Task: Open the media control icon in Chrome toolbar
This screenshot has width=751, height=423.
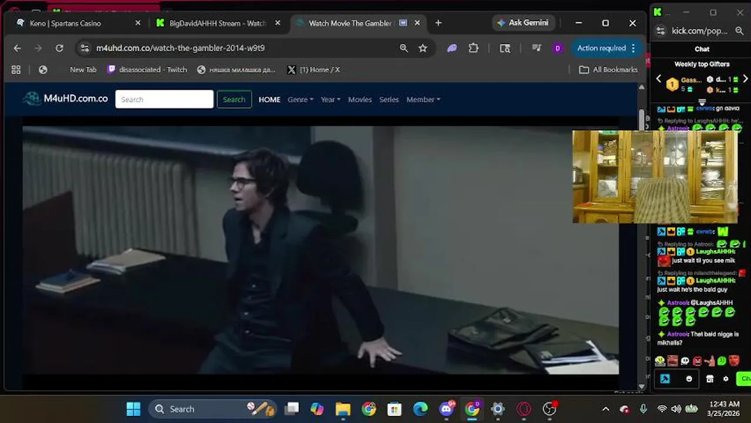Action: (536, 48)
